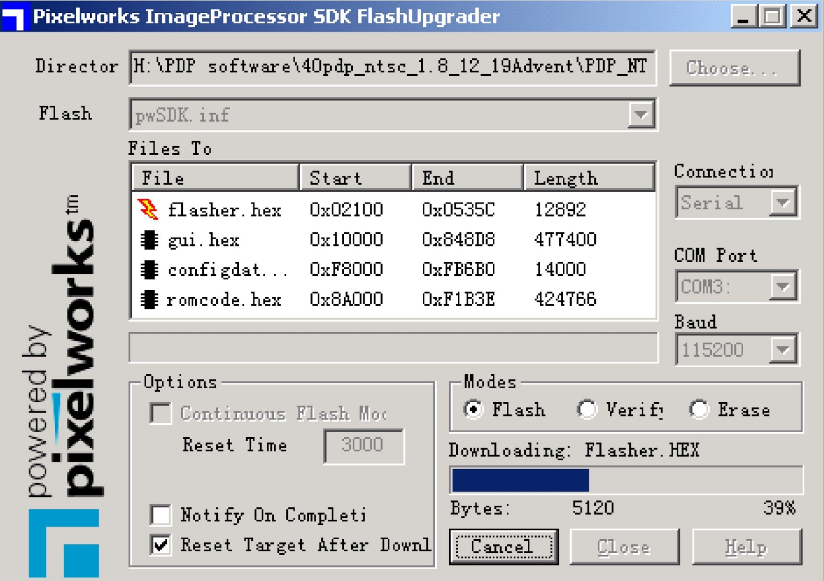Click the Choose... directory button
The width and height of the screenshot is (824, 581).
(x=735, y=68)
